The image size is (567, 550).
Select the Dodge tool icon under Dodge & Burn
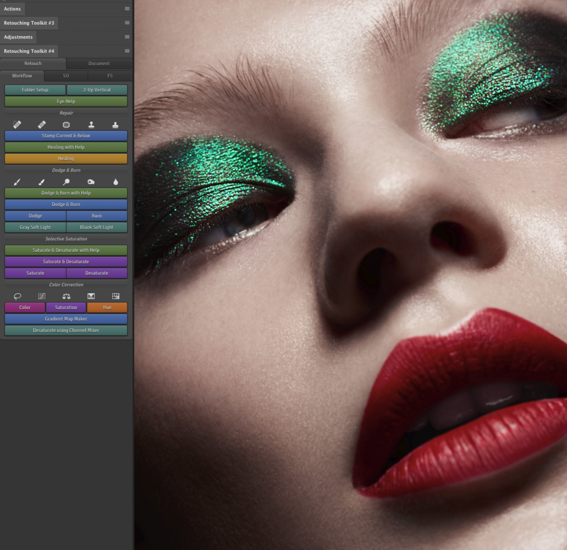(x=66, y=182)
